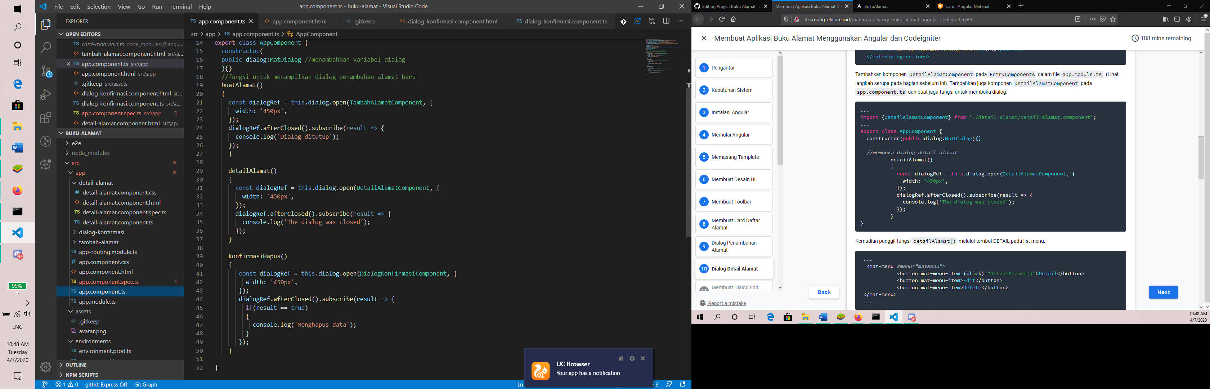Close app.component.ts in Open Editors

pyautogui.click(x=68, y=64)
